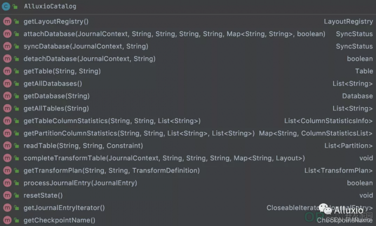The width and height of the screenshot is (376, 226).
Task: Click the WeChat Alluxio watermark icon
Action: click(x=325, y=209)
